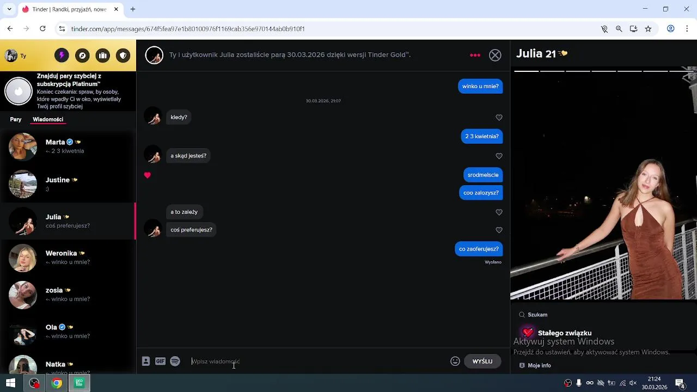This screenshot has height=392, width=697.
Task: Like the 'coś preferujesz?' message heart
Action: (499, 230)
